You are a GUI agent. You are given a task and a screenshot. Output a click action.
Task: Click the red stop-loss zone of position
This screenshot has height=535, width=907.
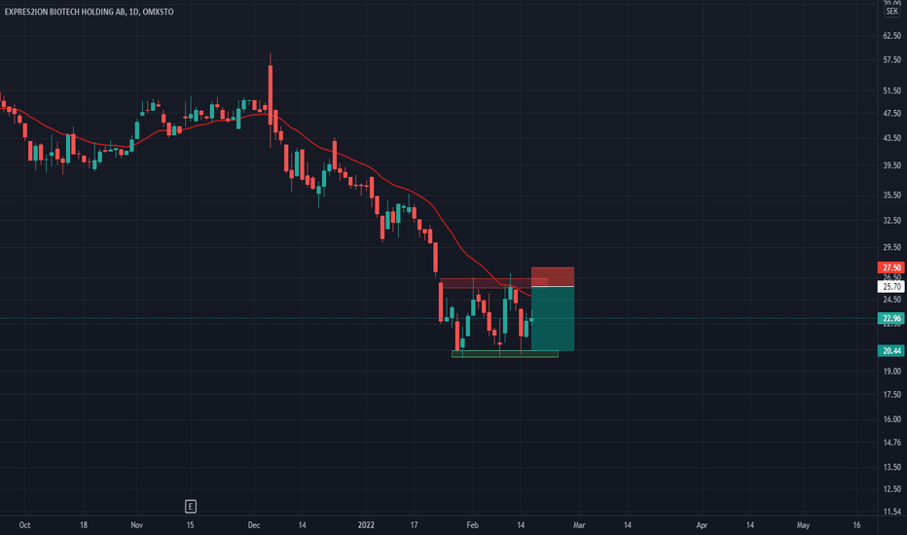click(x=553, y=276)
